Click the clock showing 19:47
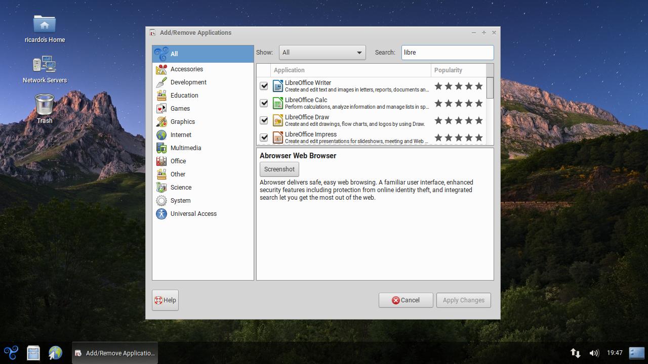The width and height of the screenshot is (648, 364). click(615, 353)
